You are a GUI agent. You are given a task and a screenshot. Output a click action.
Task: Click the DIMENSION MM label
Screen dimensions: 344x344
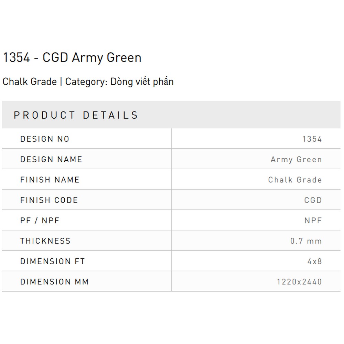(x=54, y=282)
